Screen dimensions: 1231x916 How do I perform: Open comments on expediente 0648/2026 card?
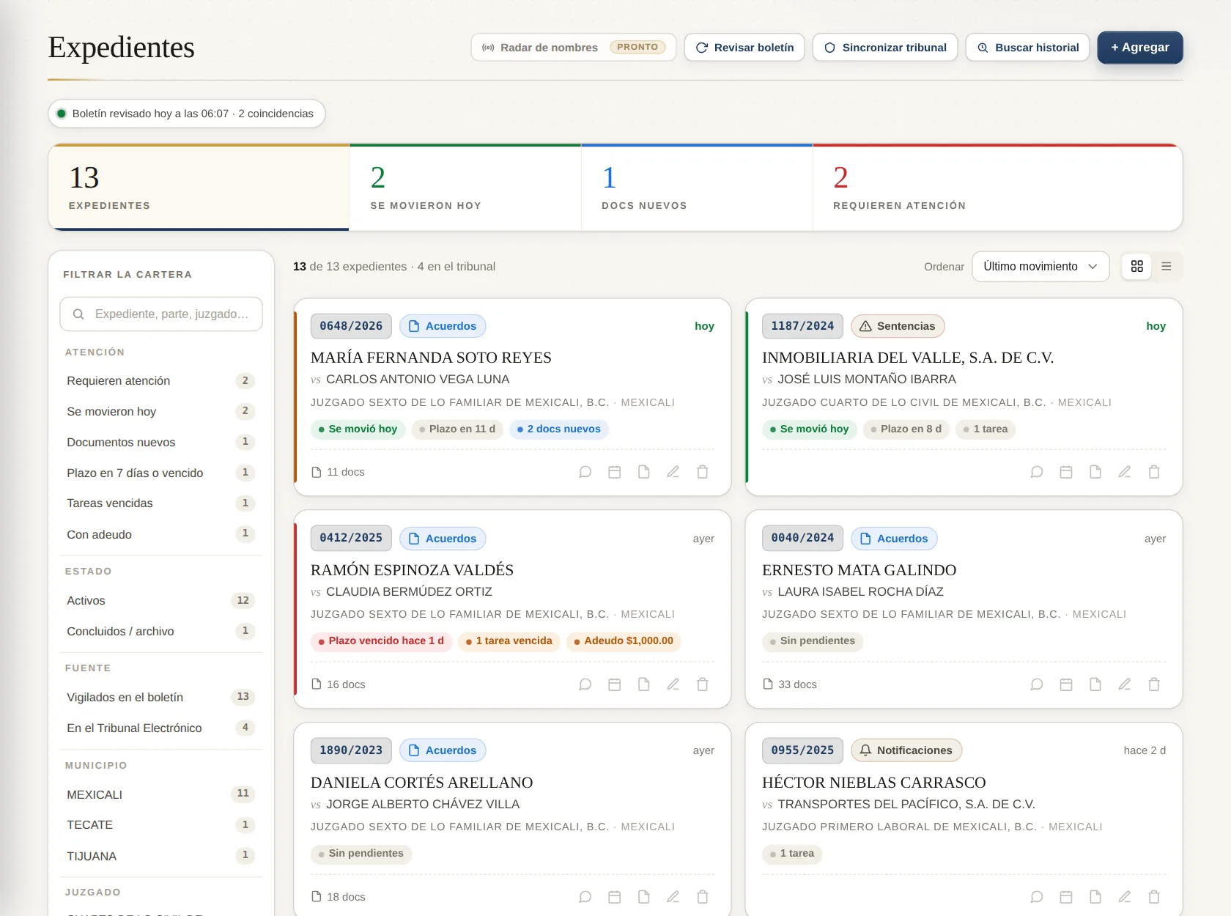585,472
